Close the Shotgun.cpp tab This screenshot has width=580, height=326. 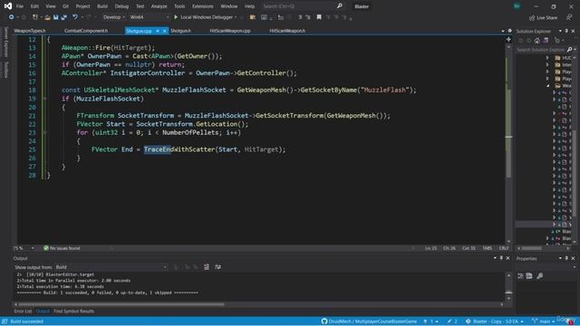pos(165,31)
